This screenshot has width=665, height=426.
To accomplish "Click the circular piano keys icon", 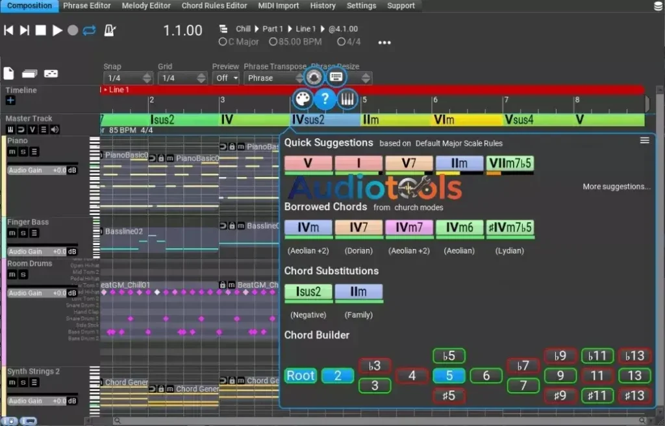I will point(347,99).
